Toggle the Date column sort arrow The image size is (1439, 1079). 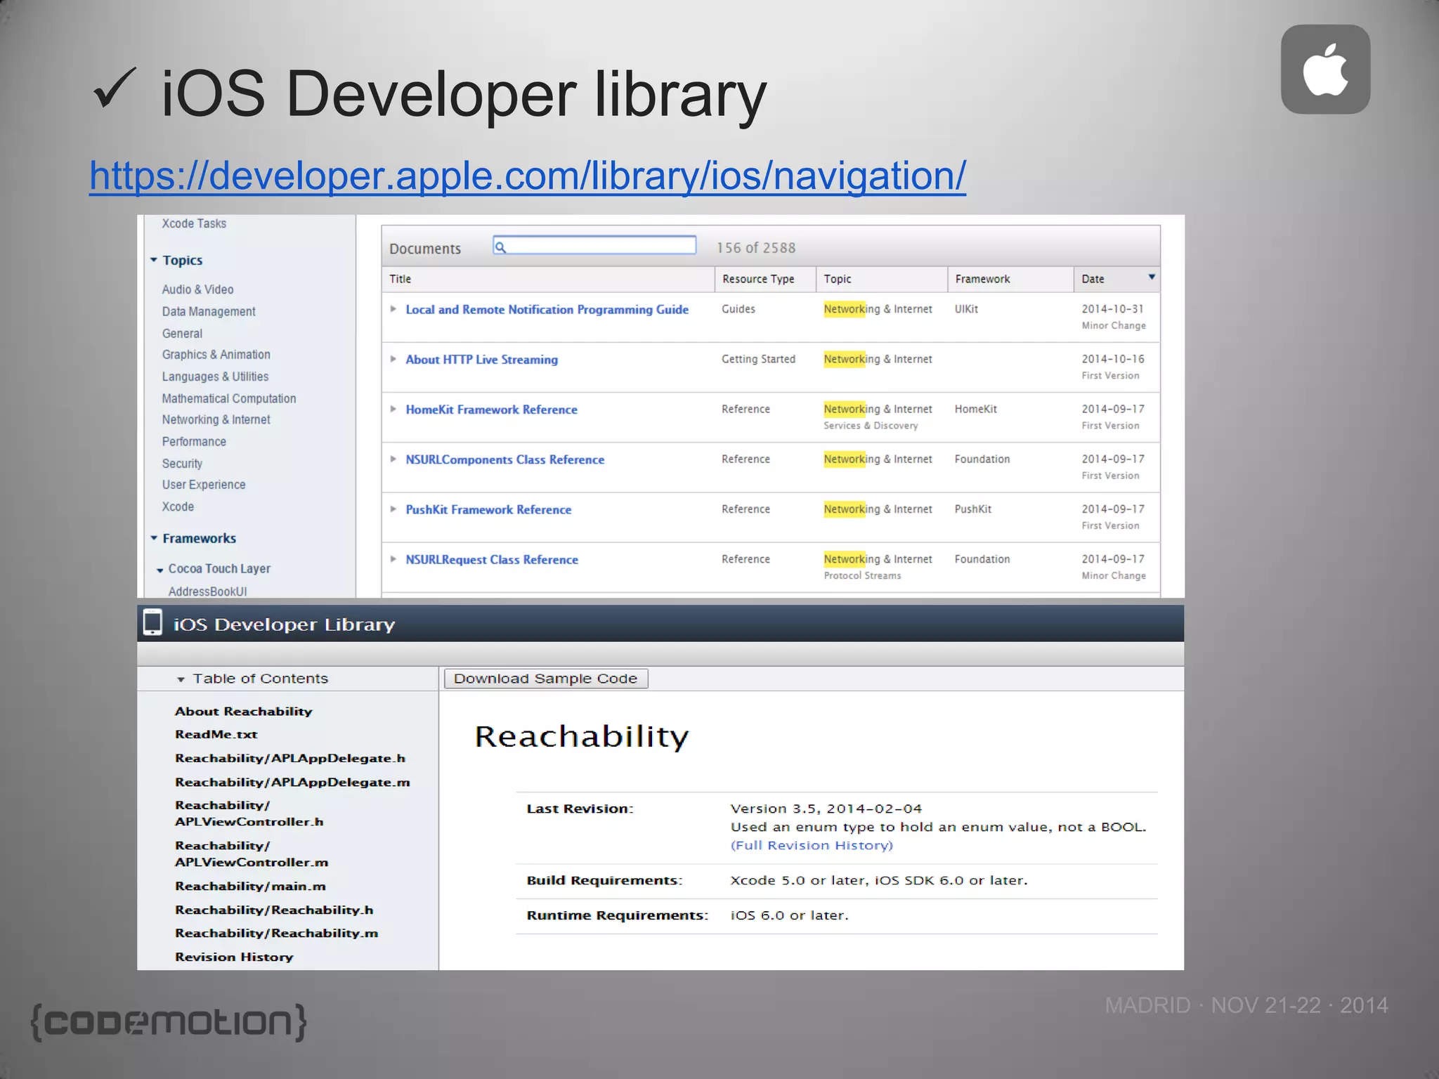tap(1151, 277)
